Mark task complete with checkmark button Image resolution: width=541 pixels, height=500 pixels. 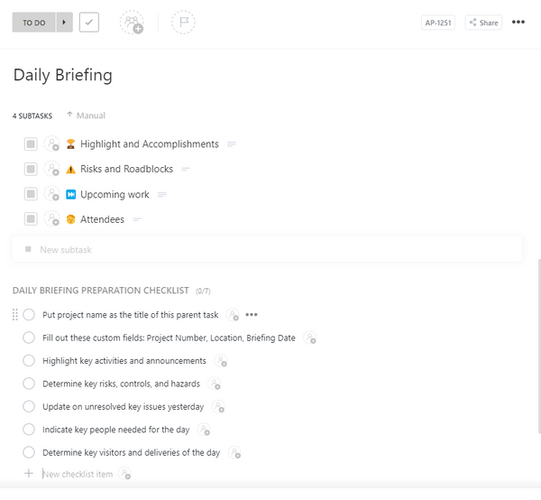pos(89,23)
